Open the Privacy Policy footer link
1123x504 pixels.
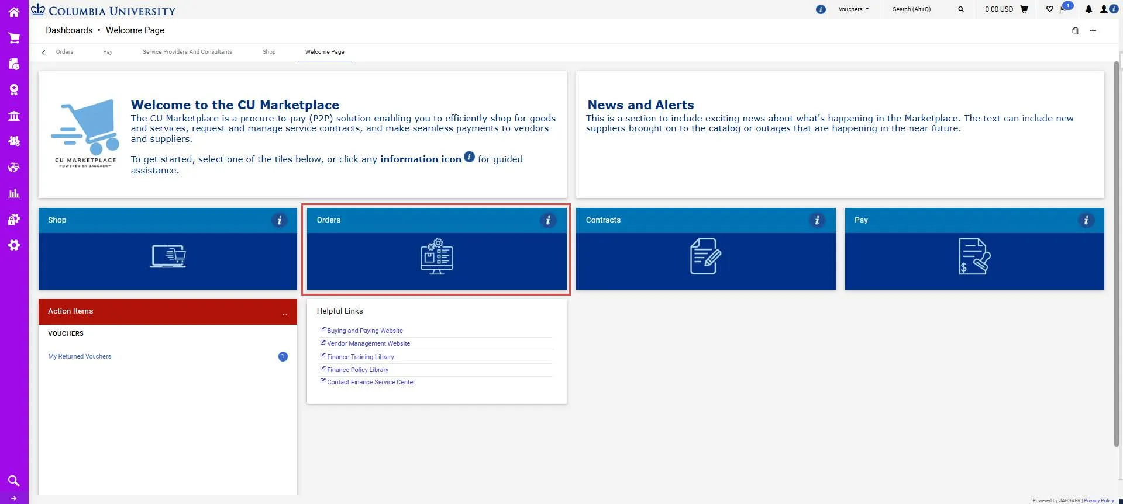1099,500
